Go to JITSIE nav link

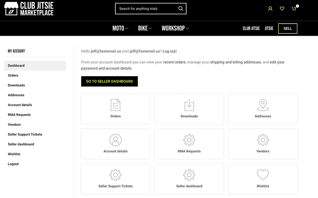coord(269,28)
